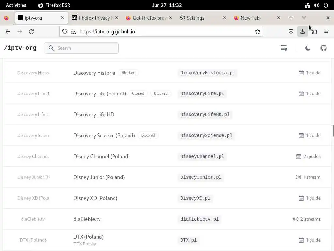Bookmark this page with the star
This screenshot has width=334, height=251.
point(258,32)
